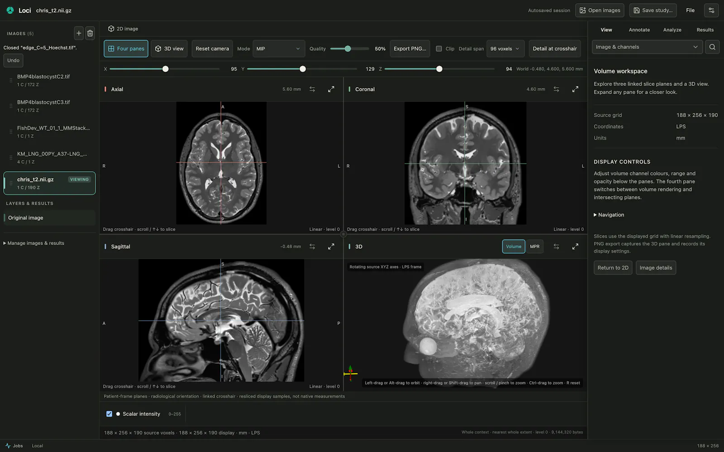The height and width of the screenshot is (452, 724).
Task: Open the Annotate tab
Action: coord(639,30)
